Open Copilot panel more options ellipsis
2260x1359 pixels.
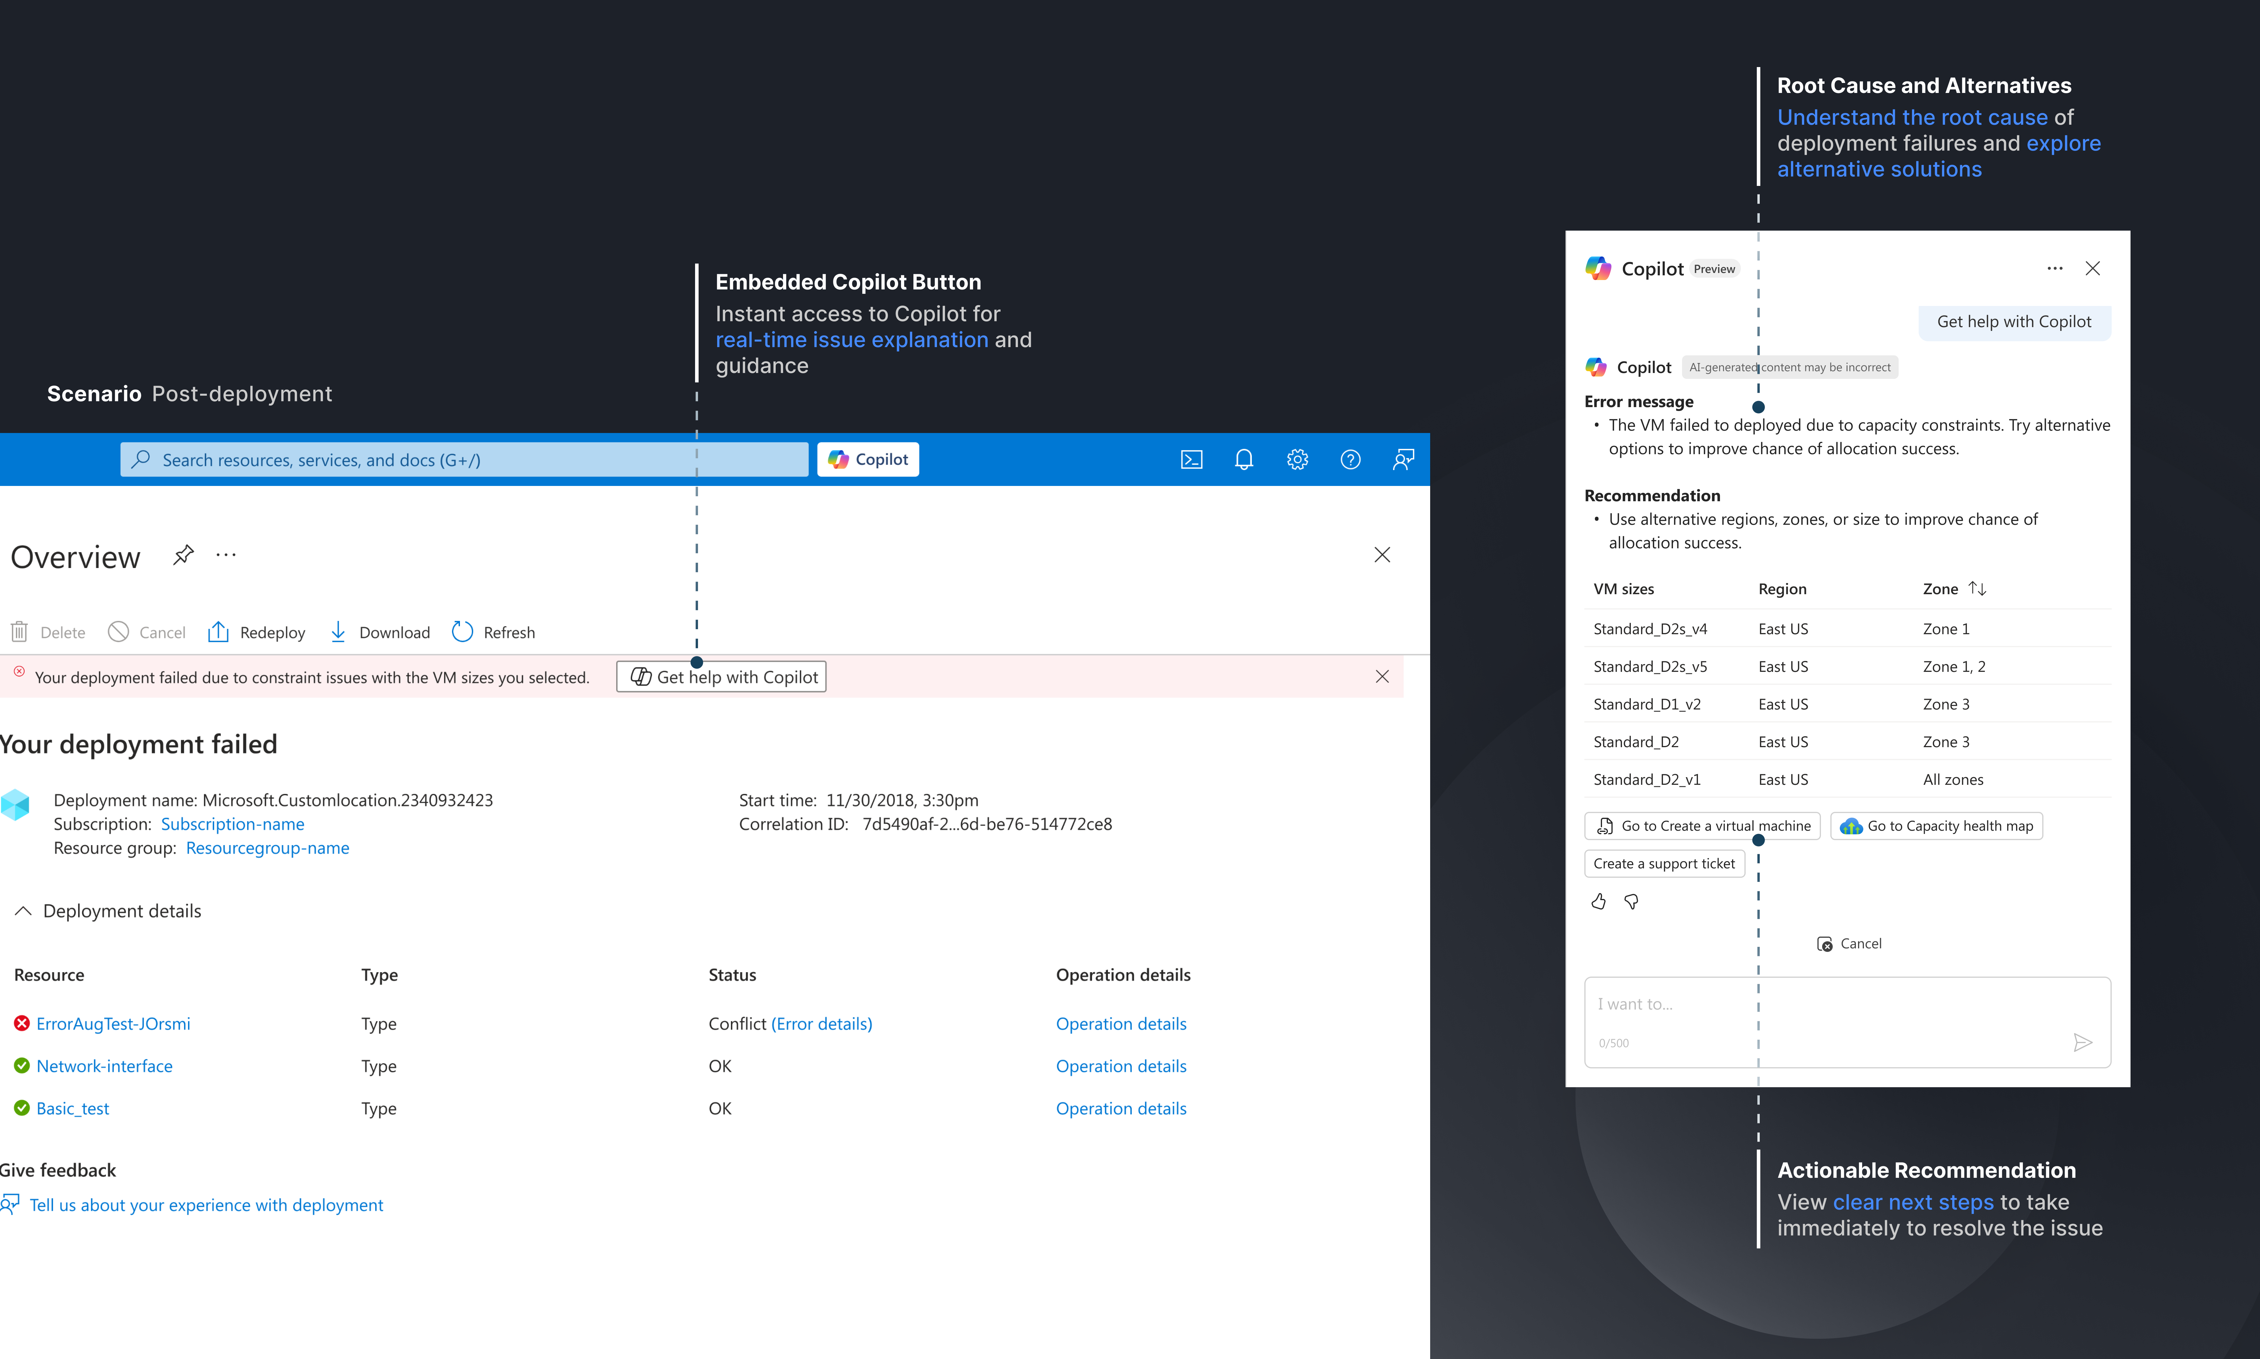pyautogui.click(x=2055, y=268)
